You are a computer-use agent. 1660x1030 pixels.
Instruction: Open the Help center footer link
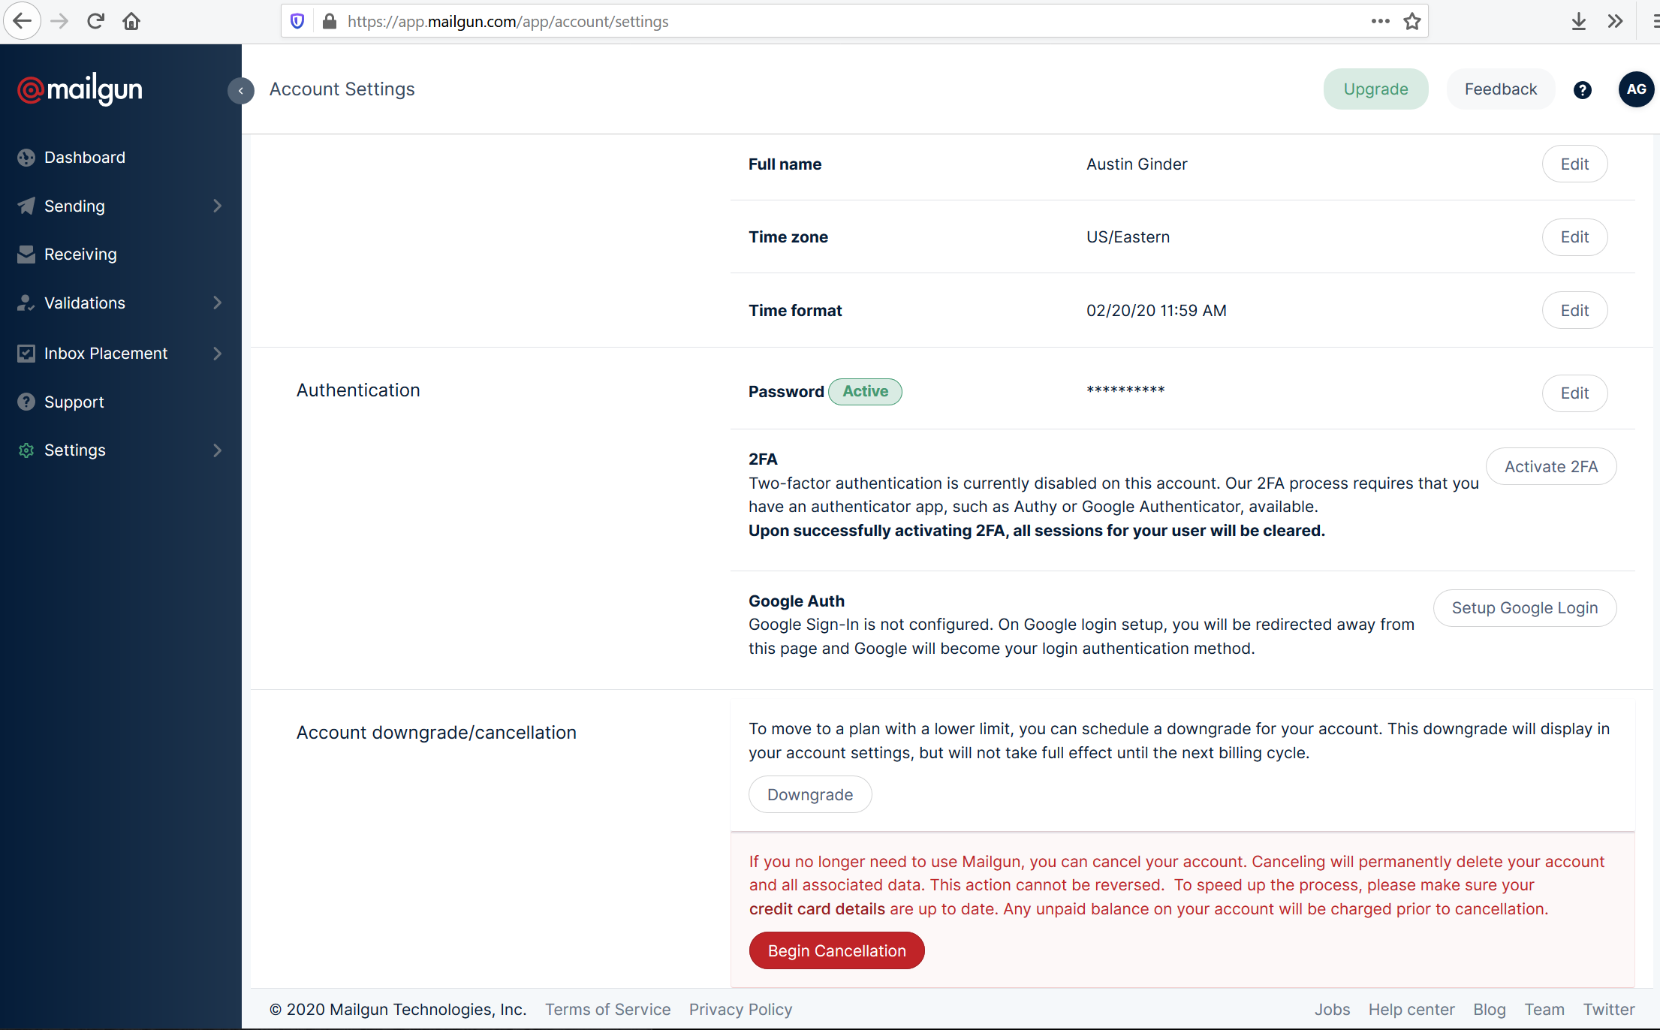pyautogui.click(x=1411, y=1010)
